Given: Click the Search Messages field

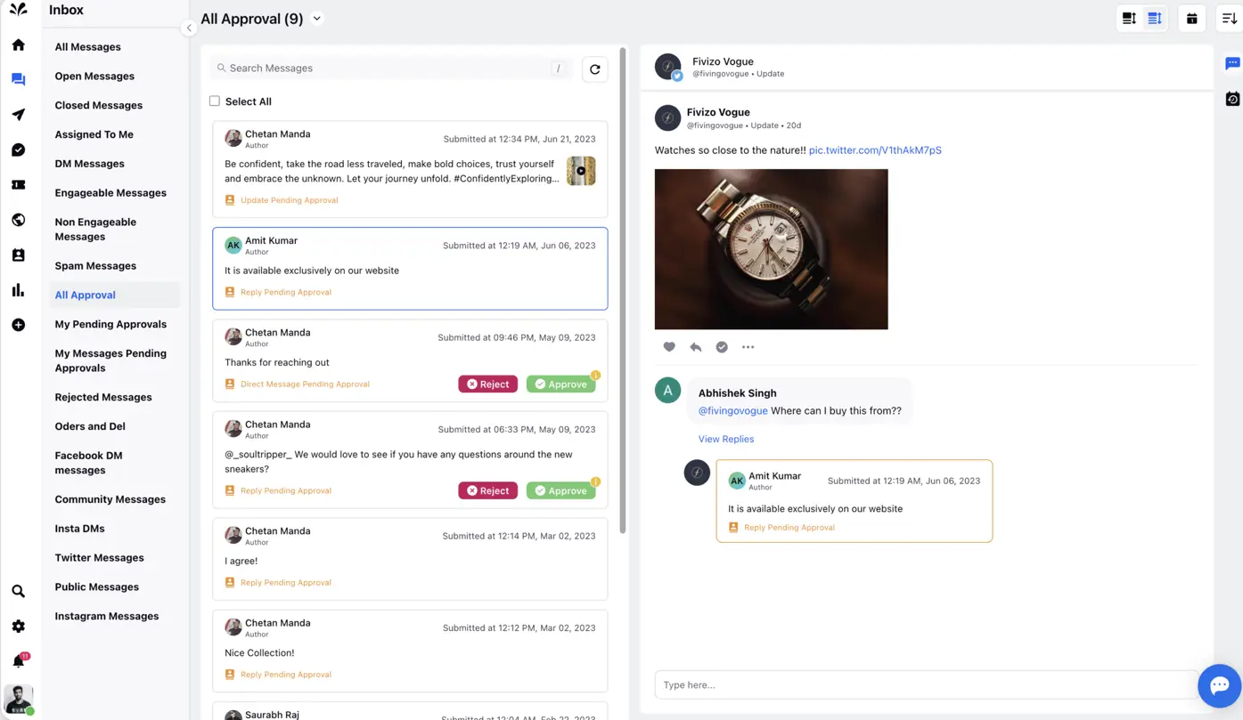Looking at the screenshot, I should 392,69.
